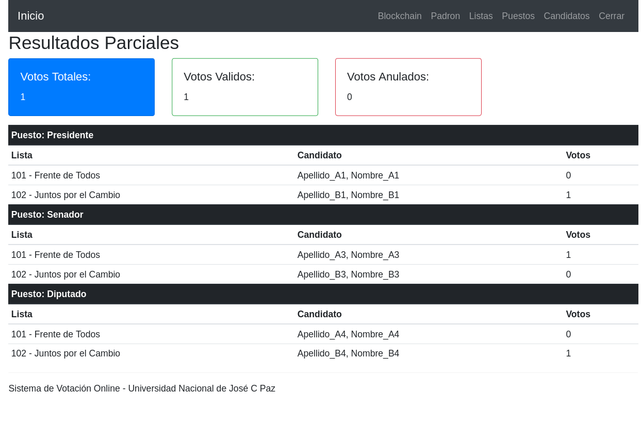
Task: Click the Resultados Parciales page heading
Action: pos(94,43)
